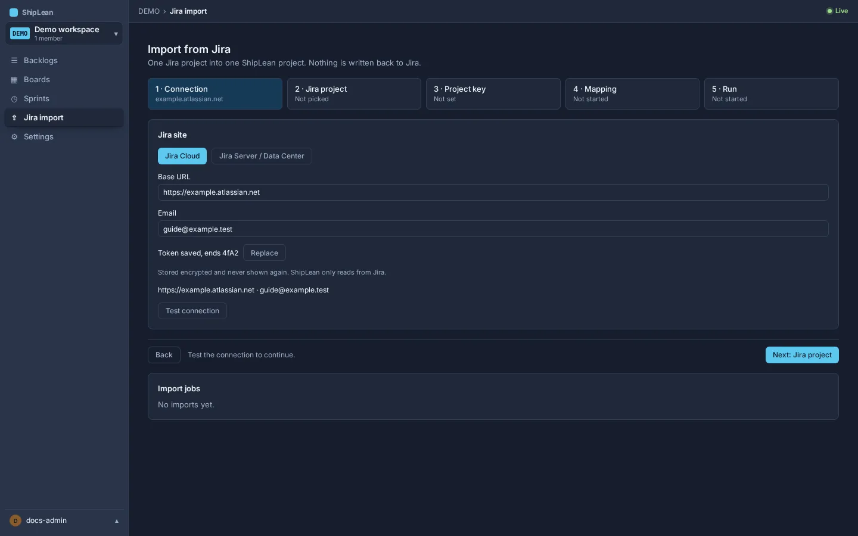This screenshot has height=536, width=858.
Task: Click the DEMO workspace badge
Action: pyautogui.click(x=20, y=33)
